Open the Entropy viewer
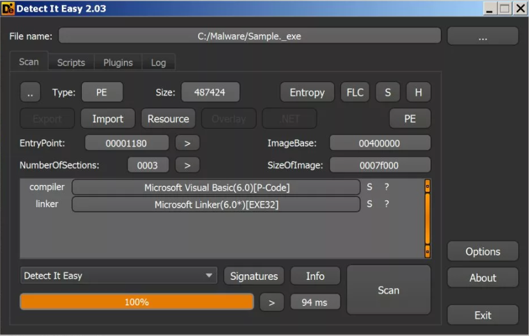529x336 pixels. [x=307, y=92]
